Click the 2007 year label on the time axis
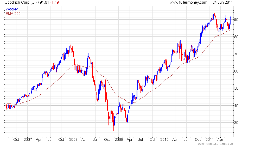The image size is (255, 146). click(28, 140)
